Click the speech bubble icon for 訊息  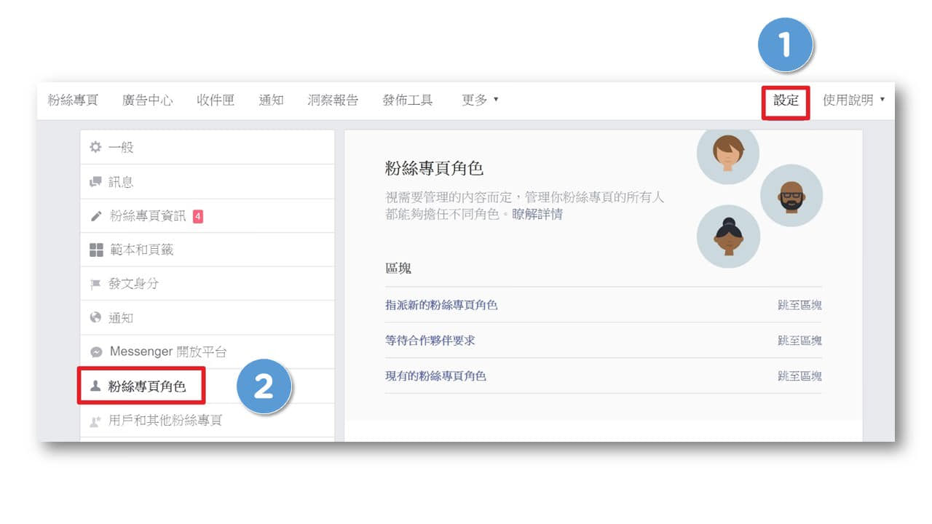(x=95, y=180)
